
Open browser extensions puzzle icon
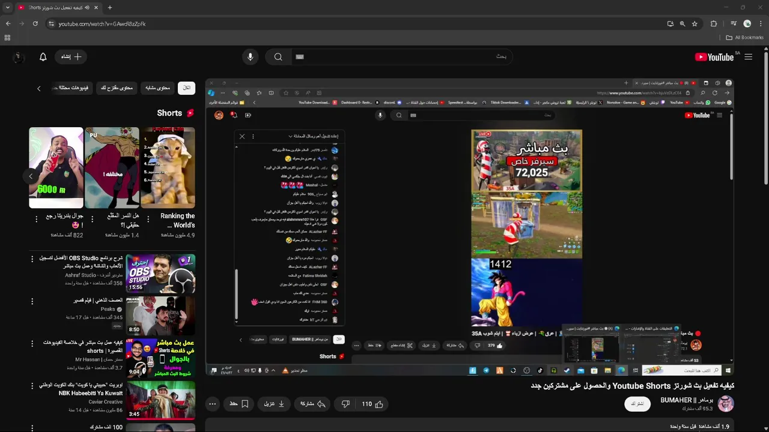(714, 23)
